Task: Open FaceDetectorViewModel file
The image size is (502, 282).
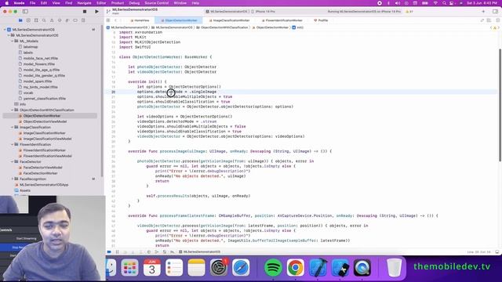Action: pos(42,168)
